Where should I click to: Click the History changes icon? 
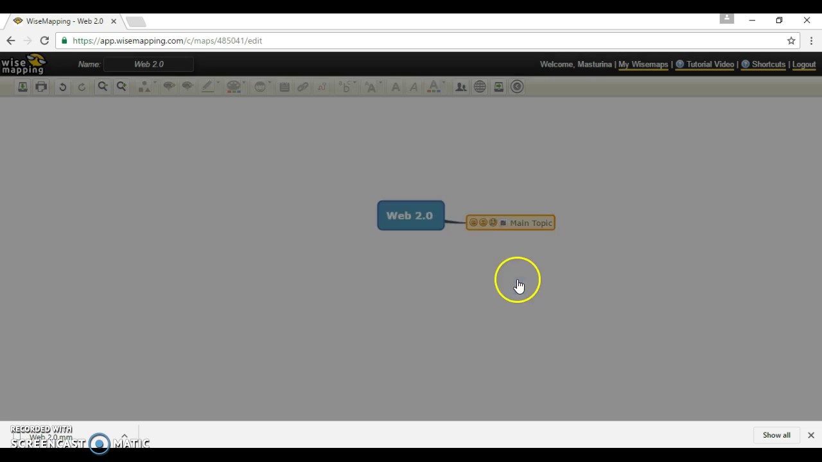[x=498, y=87]
